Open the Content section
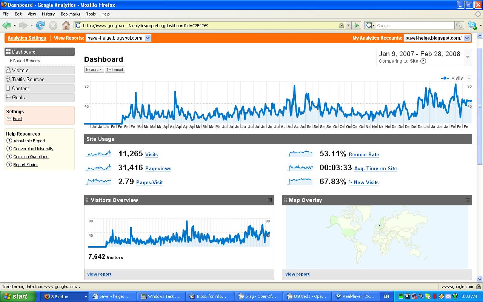 [40, 88]
